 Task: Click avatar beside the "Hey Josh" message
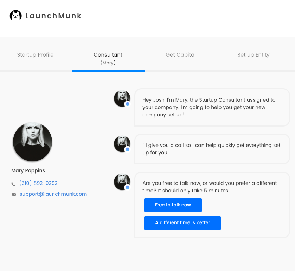pyautogui.click(x=122, y=98)
